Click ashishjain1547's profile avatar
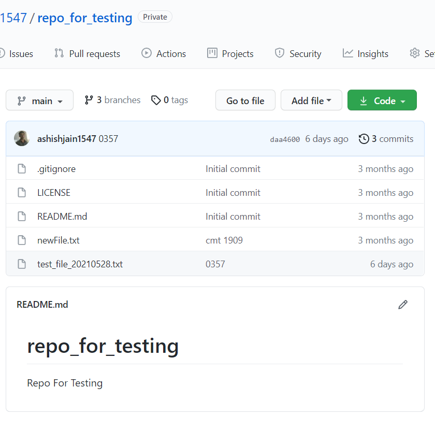Image resolution: width=435 pixels, height=430 pixels. (x=21, y=139)
